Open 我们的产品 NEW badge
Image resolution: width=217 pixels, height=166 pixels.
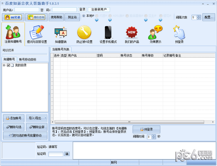click(x=132, y=34)
